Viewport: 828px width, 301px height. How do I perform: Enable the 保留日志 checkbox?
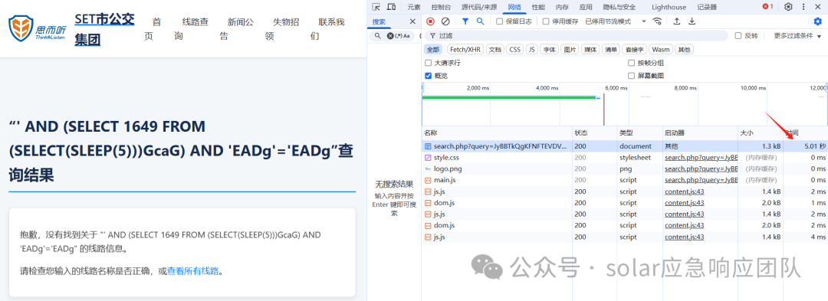tap(500, 21)
